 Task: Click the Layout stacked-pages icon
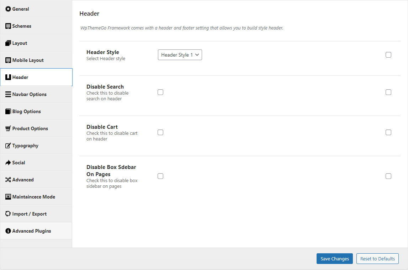[x=8, y=43]
